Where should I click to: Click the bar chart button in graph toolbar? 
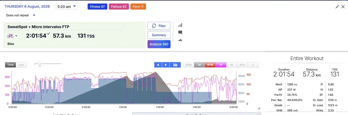coord(175,65)
